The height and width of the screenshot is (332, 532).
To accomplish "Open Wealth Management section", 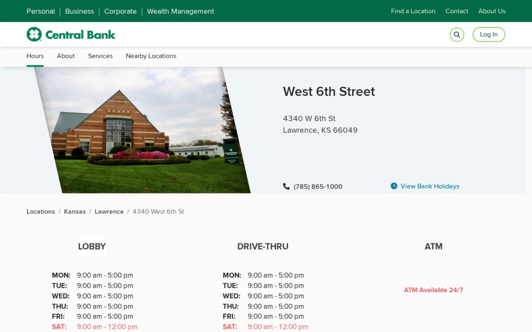I will tap(180, 11).
